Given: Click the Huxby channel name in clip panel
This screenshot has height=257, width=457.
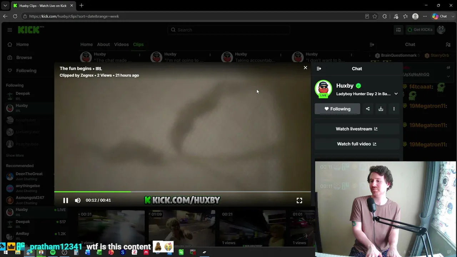Looking at the screenshot, I should point(345,86).
